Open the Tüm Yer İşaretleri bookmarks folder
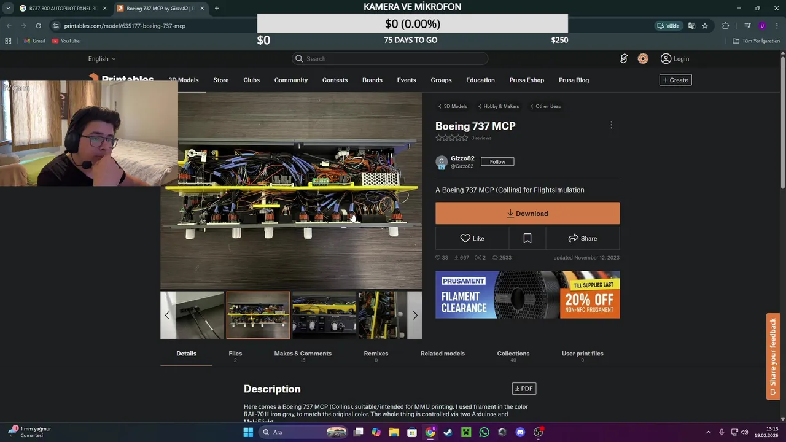Screen dimensions: 786x442 click(757, 41)
